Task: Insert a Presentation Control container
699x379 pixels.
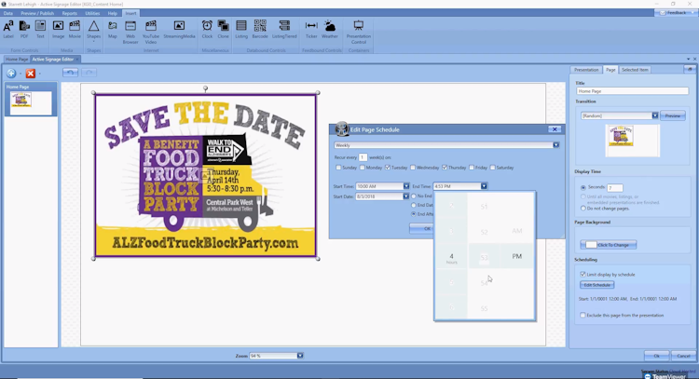Action: tap(359, 32)
